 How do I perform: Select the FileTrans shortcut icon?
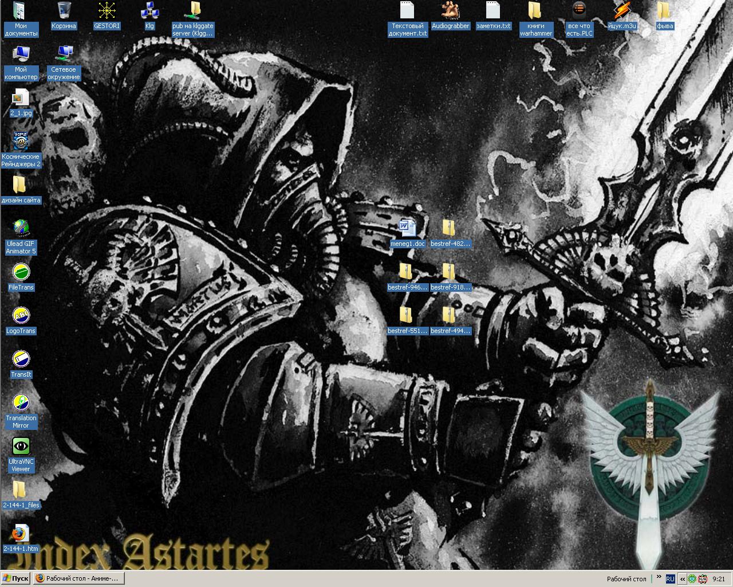tap(21, 277)
